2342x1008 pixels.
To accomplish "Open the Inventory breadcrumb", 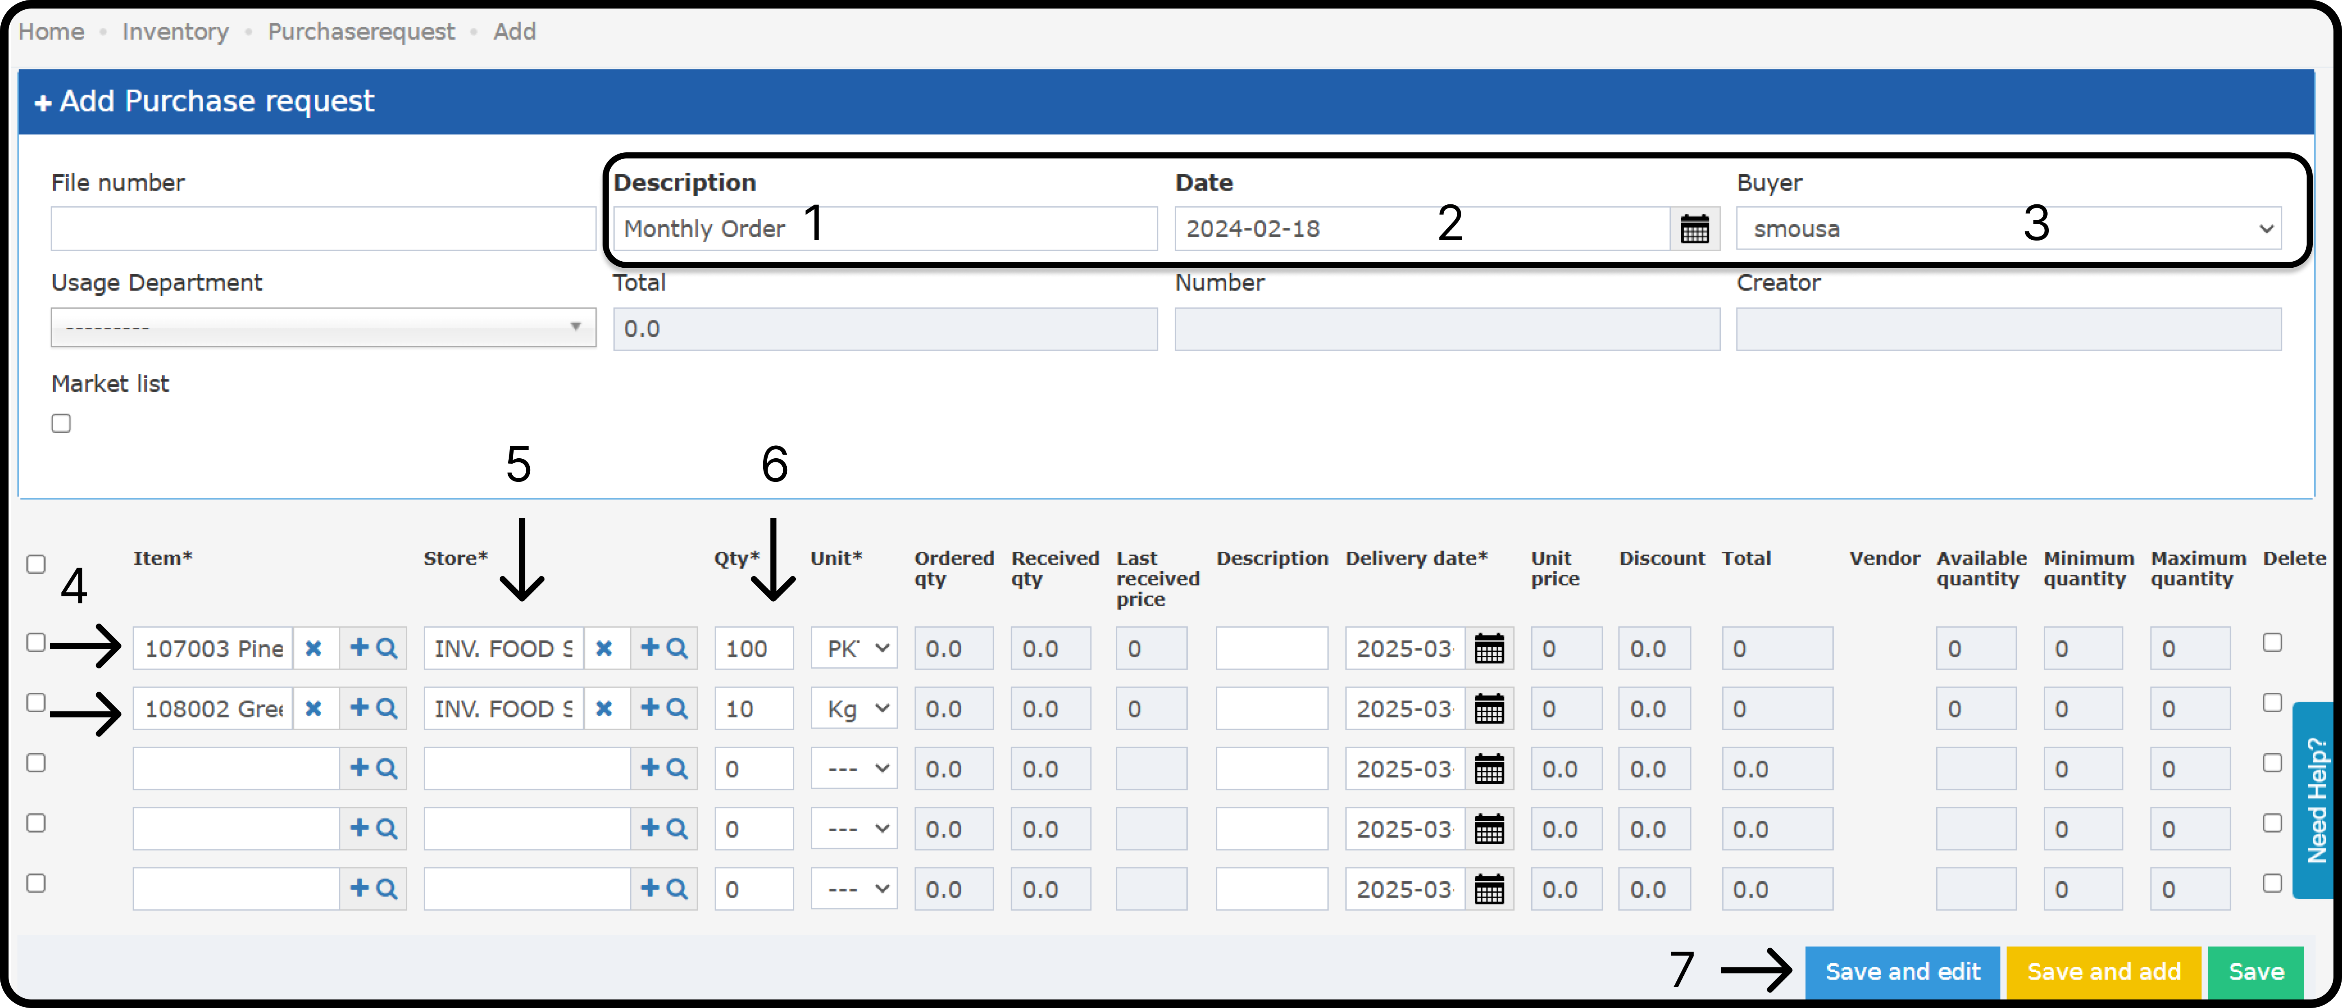I will coord(176,32).
